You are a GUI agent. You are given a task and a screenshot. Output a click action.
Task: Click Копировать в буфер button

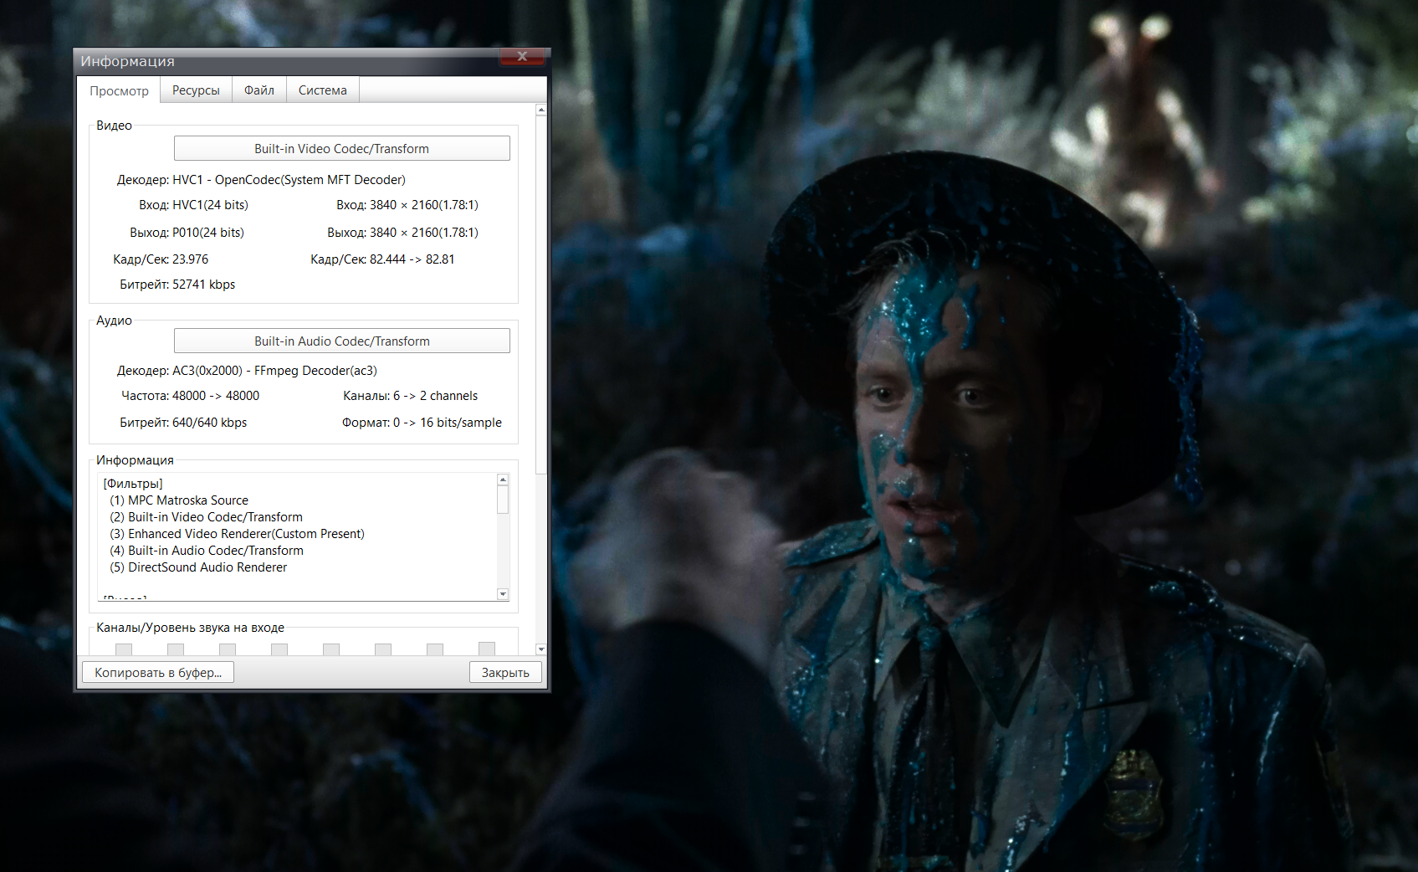pos(158,672)
